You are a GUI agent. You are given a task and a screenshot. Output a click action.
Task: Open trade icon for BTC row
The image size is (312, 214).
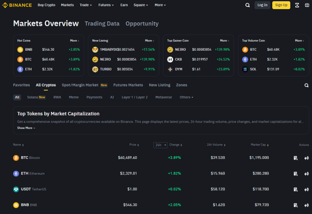click(307, 158)
